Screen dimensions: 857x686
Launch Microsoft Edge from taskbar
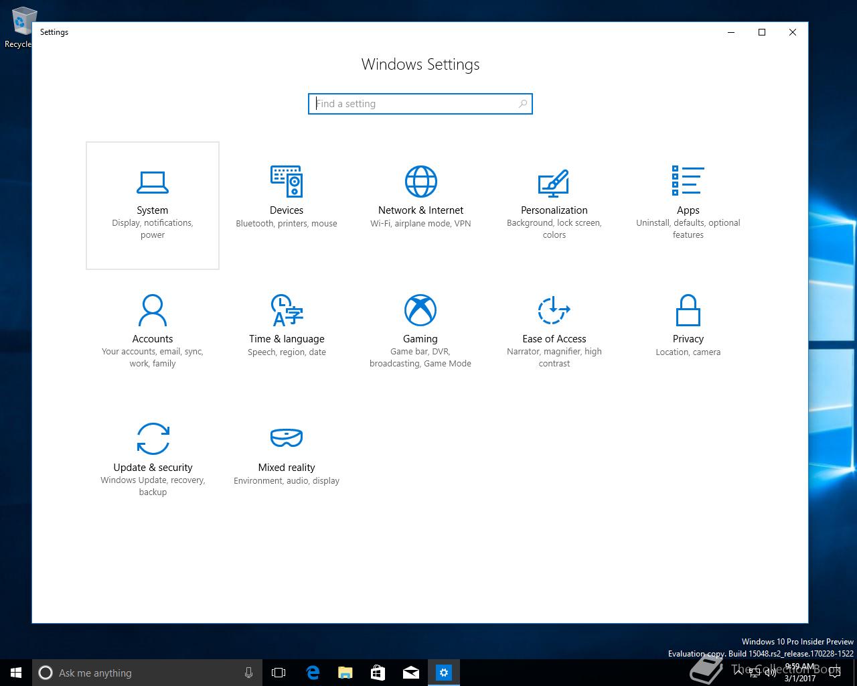click(313, 673)
